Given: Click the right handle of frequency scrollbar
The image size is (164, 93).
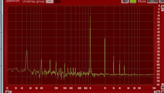Looking at the screenshot, I should click(x=155, y=92).
